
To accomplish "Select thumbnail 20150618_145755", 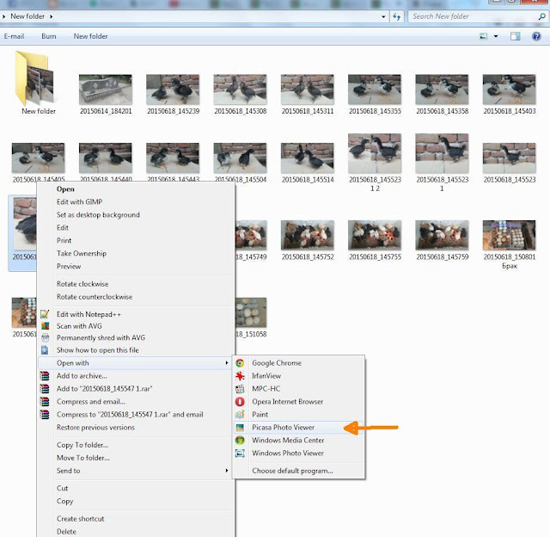I will (x=375, y=235).
